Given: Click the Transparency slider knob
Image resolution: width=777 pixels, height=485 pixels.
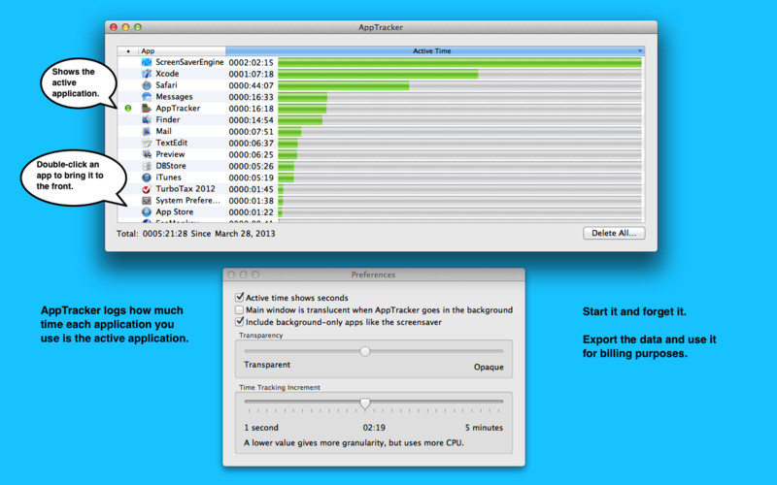Looking at the screenshot, I should (x=365, y=351).
